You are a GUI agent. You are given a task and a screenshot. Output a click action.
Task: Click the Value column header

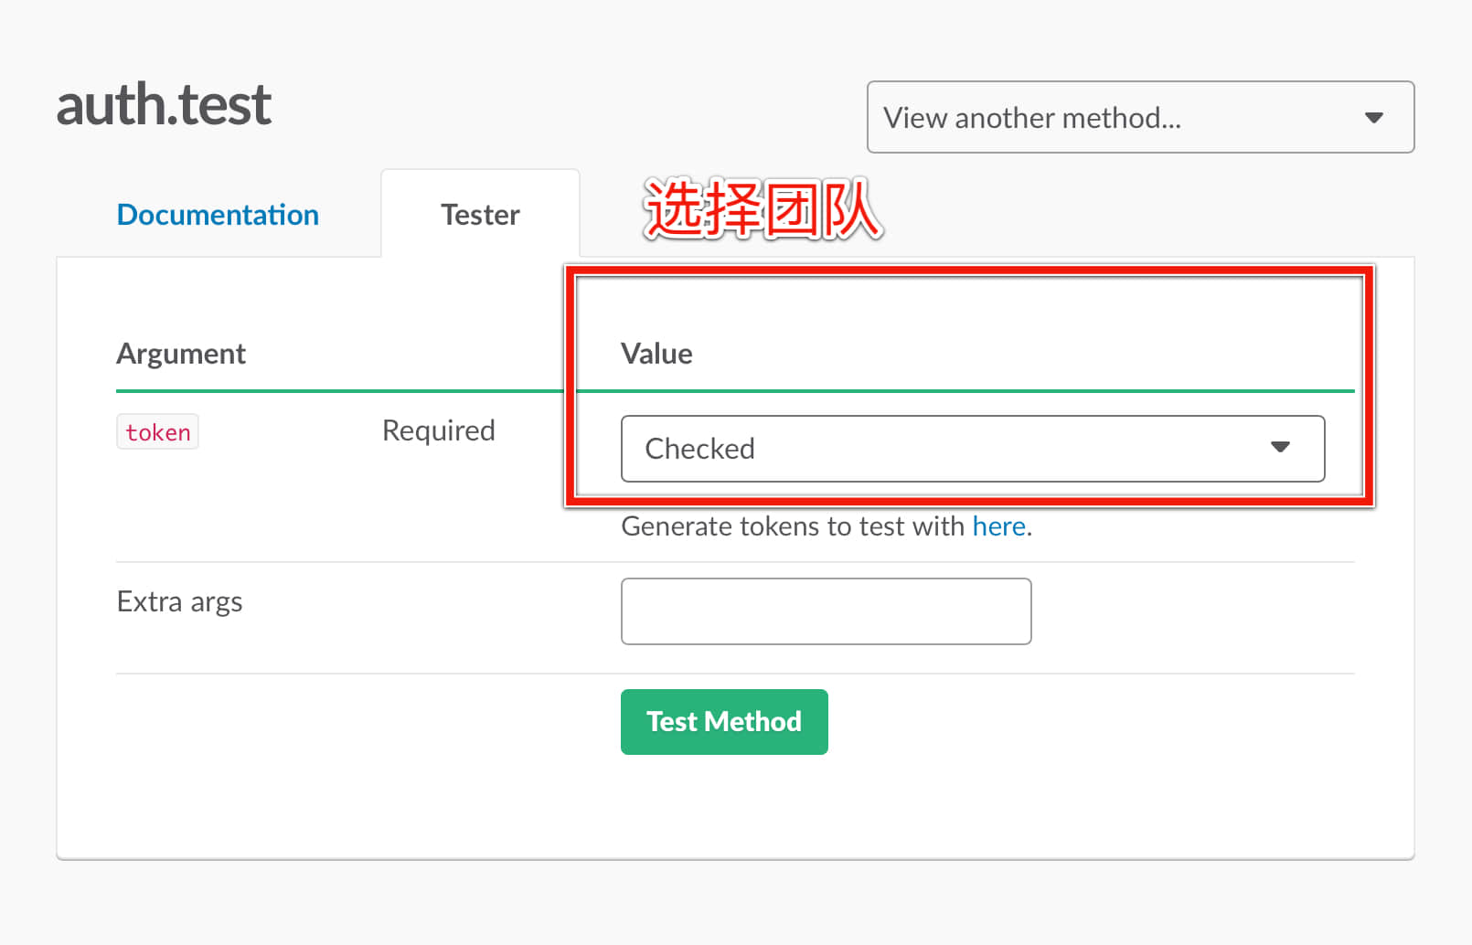click(656, 354)
